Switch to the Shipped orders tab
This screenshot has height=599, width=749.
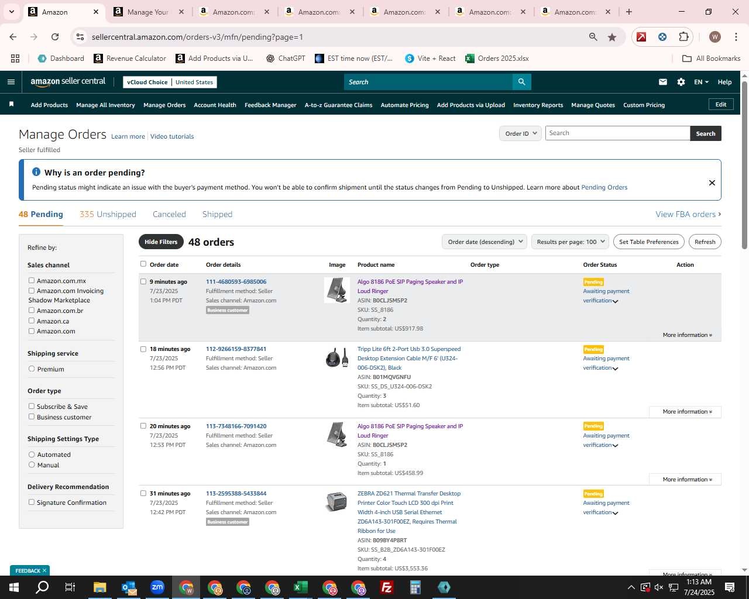click(x=217, y=214)
